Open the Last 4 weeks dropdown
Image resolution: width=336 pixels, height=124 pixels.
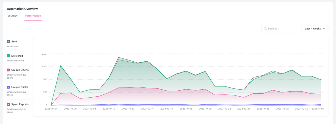click(315, 29)
